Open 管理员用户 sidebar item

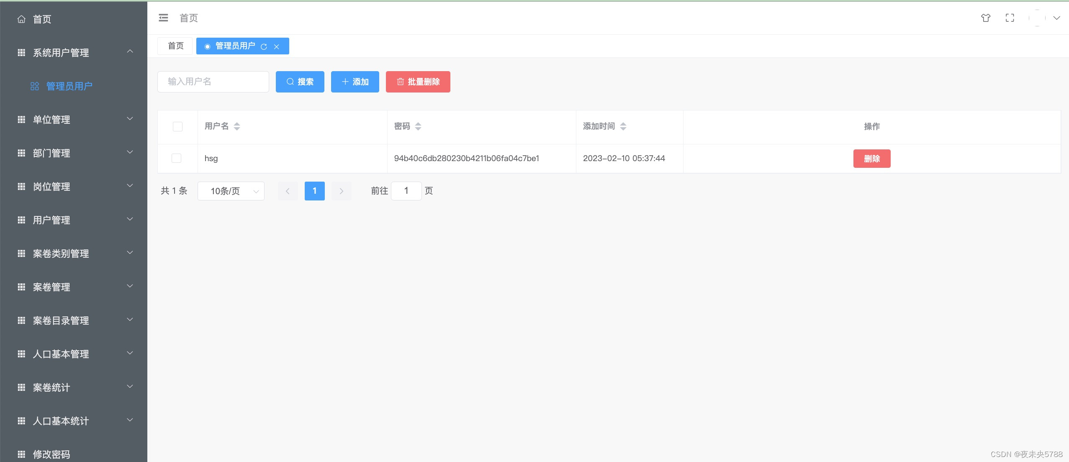[x=69, y=86]
